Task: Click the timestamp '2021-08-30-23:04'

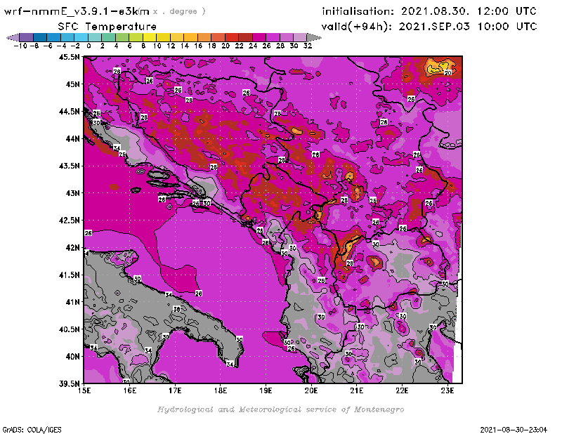Action: coord(514,430)
